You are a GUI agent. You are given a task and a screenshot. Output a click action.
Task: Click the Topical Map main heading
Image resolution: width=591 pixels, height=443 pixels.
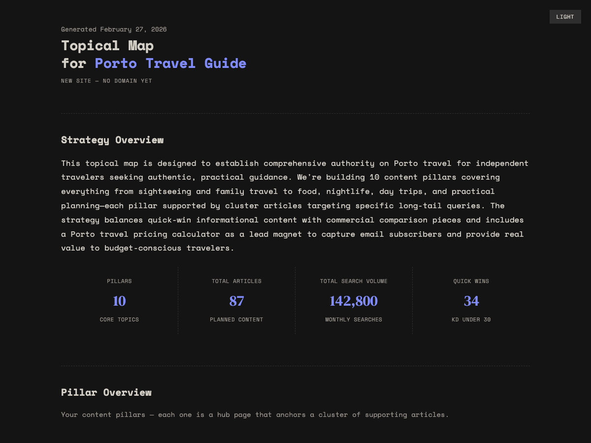point(107,45)
